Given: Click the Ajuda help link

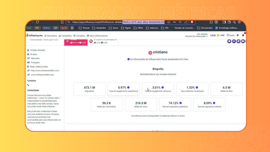Looking at the screenshot, I should point(230,35).
